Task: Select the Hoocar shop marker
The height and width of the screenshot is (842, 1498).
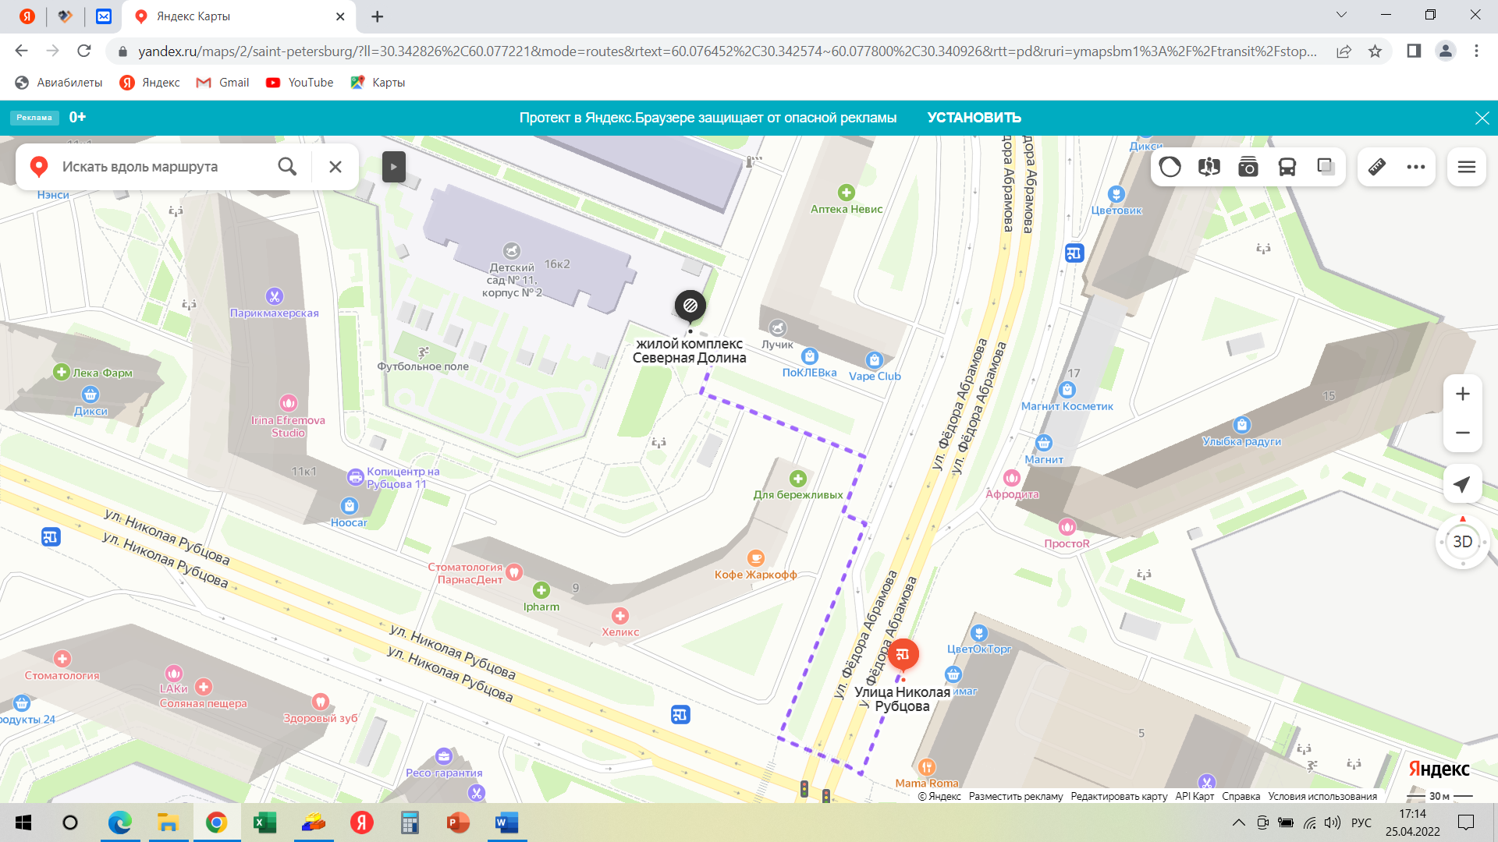Action: (349, 506)
